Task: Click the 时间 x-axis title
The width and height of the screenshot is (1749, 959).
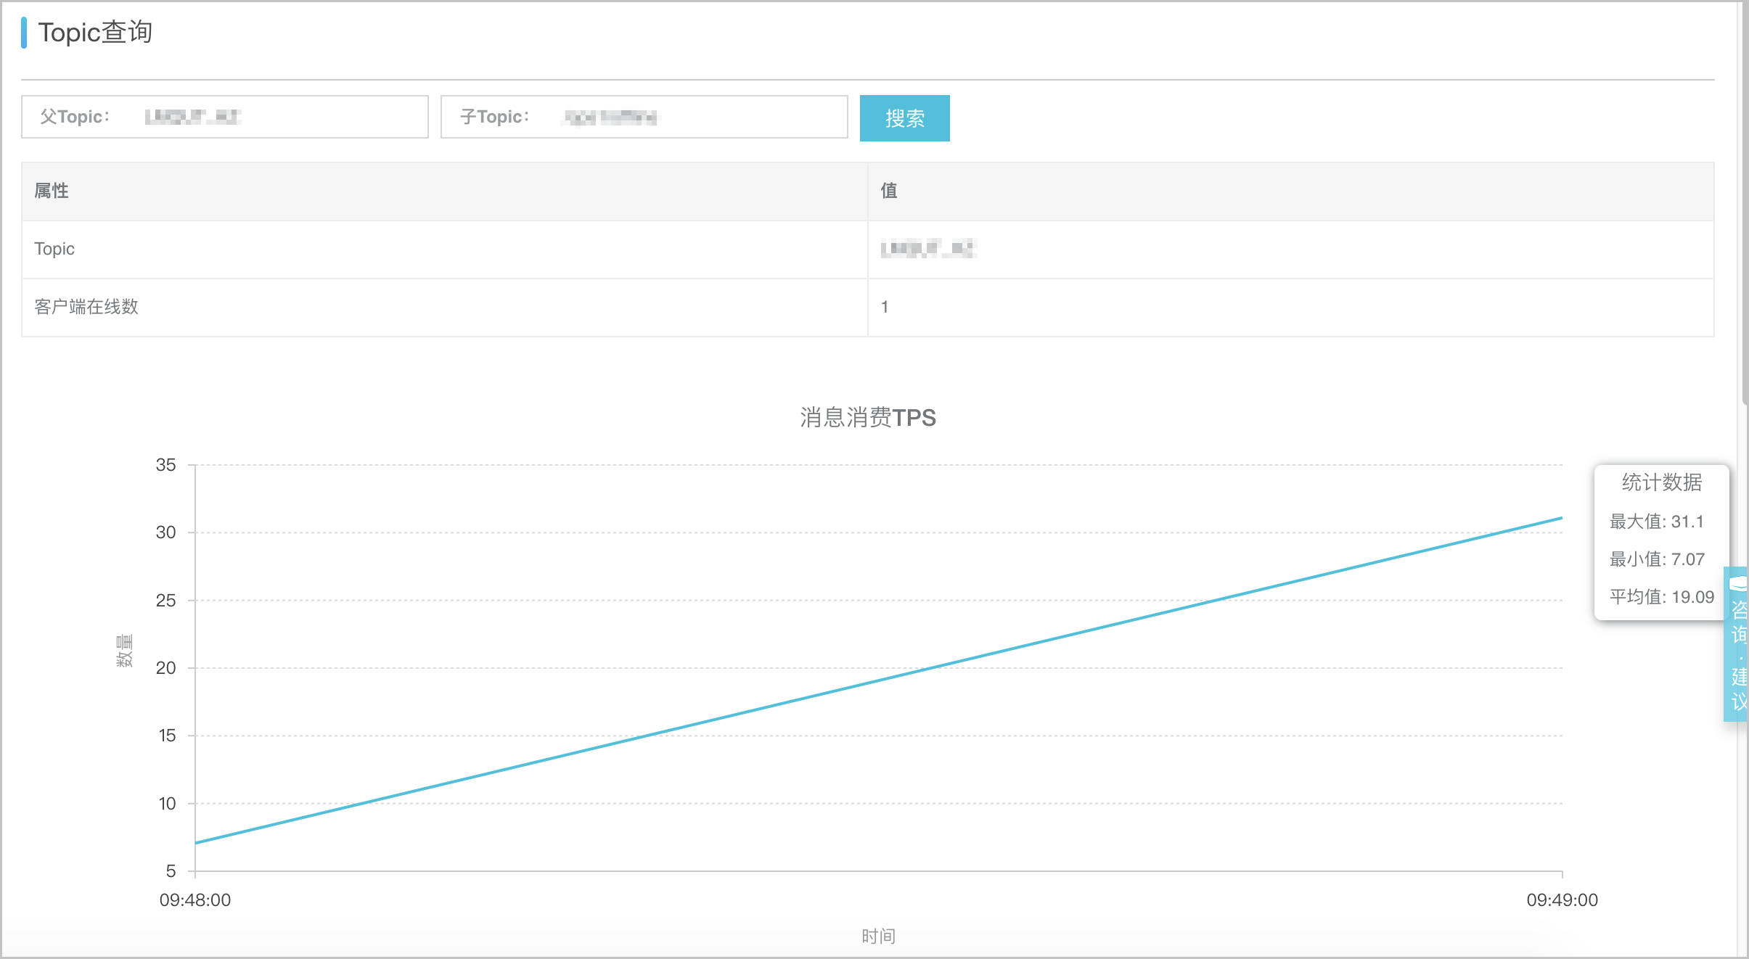Action: tap(879, 937)
